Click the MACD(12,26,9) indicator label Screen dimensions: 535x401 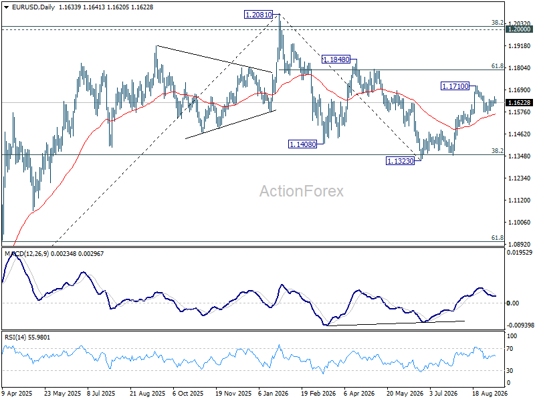(x=27, y=254)
